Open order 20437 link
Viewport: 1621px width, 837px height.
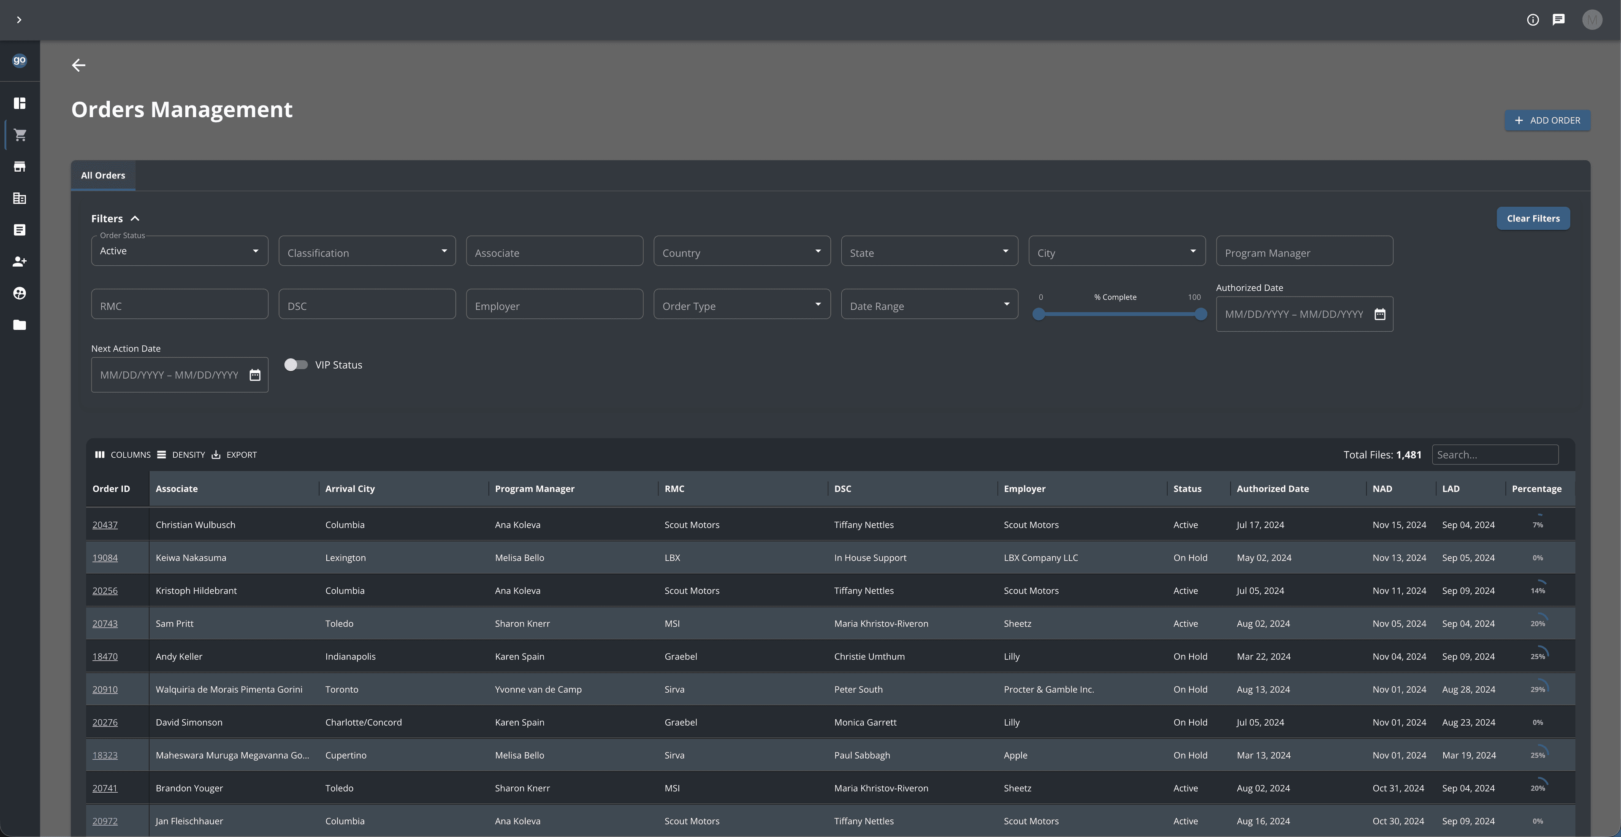click(105, 525)
